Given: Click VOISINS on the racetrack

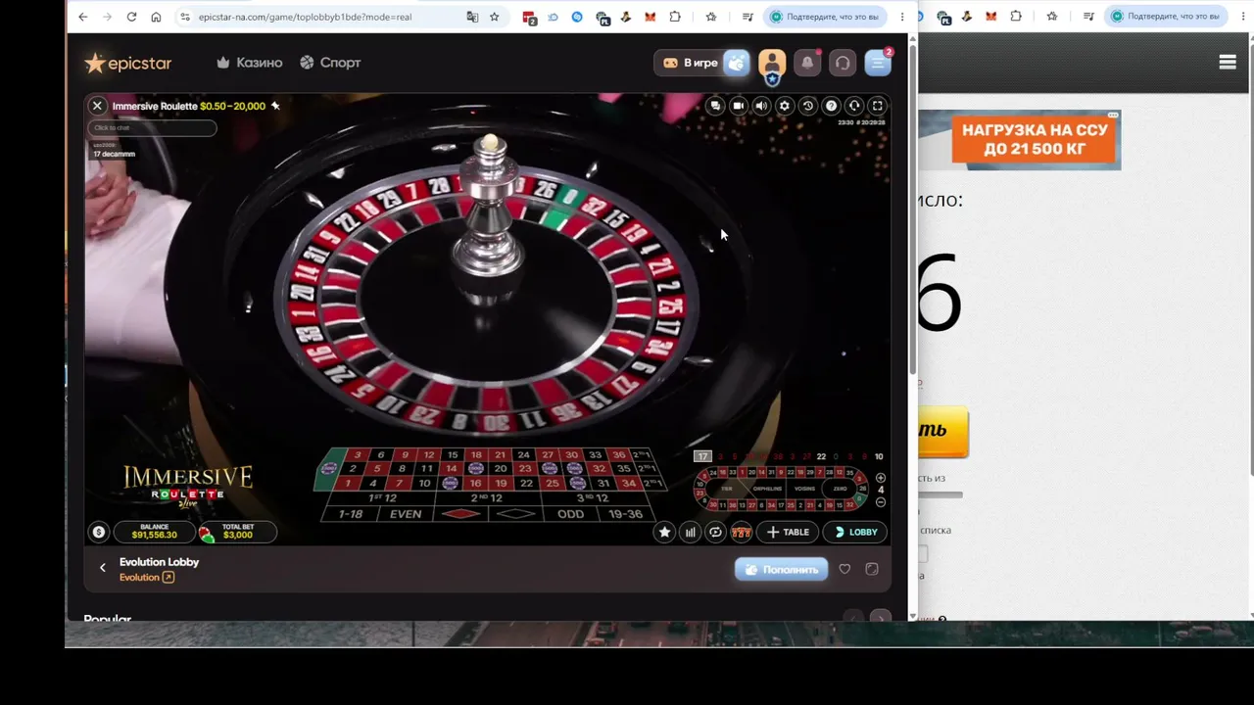Looking at the screenshot, I should (805, 489).
